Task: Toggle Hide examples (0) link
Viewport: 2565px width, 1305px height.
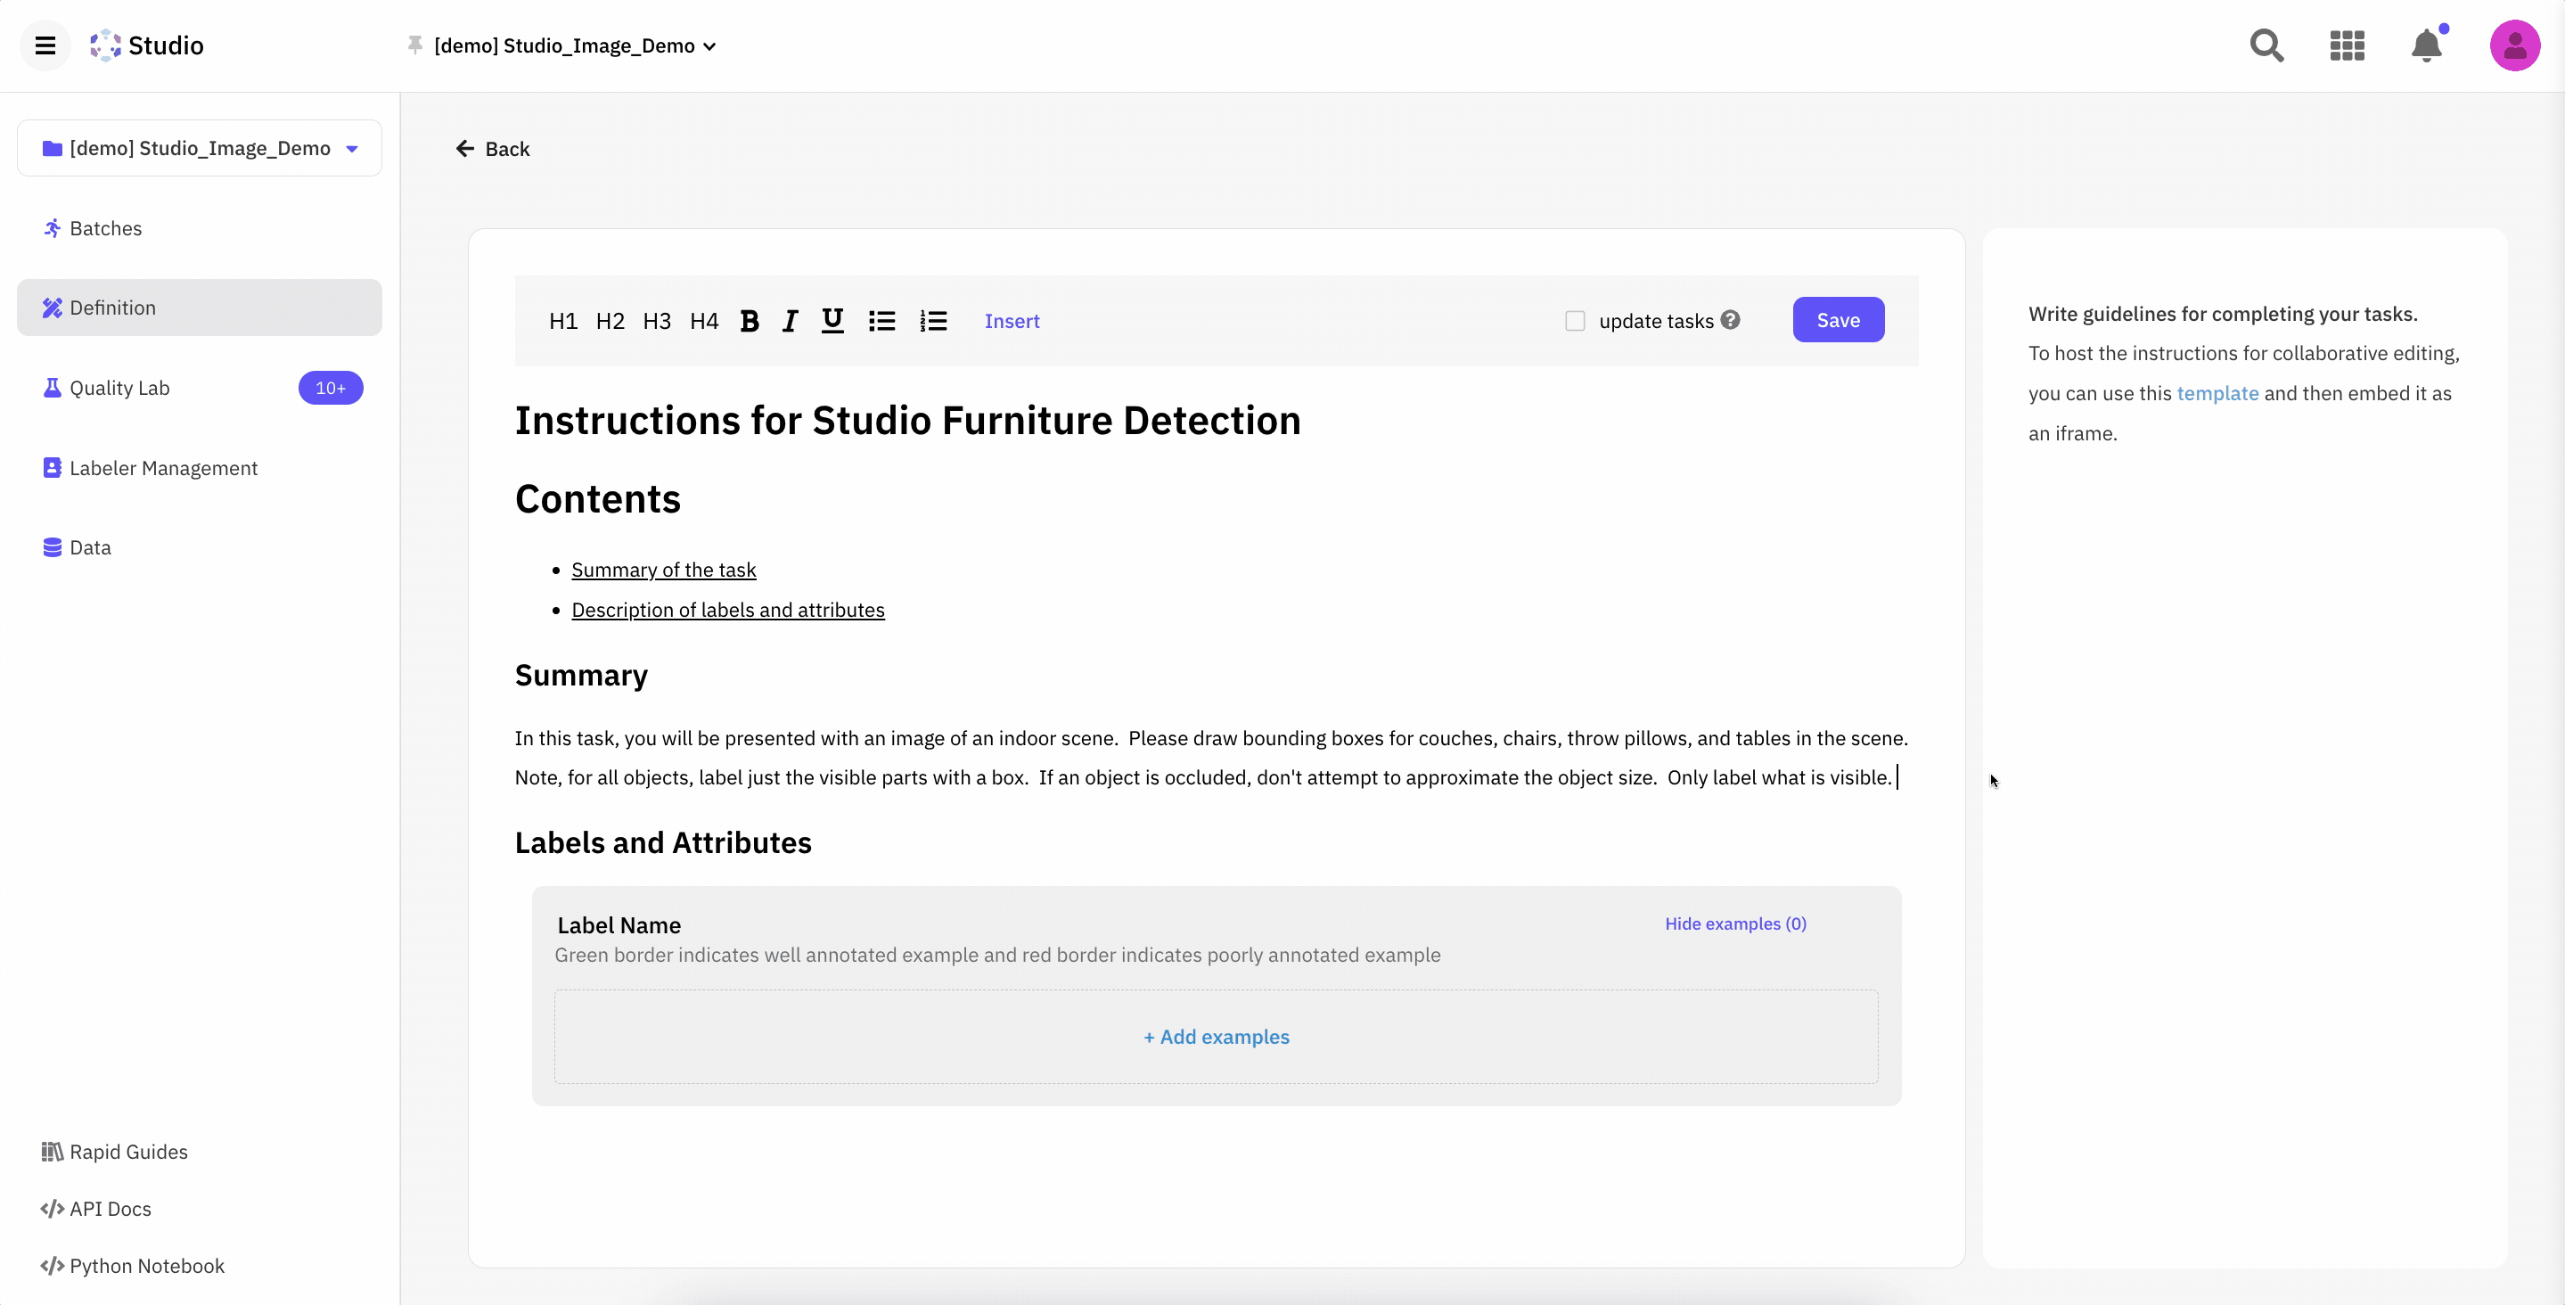Action: click(x=1734, y=923)
